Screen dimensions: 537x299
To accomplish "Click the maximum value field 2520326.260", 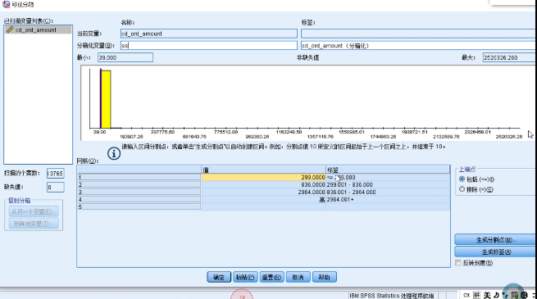I will pos(509,57).
